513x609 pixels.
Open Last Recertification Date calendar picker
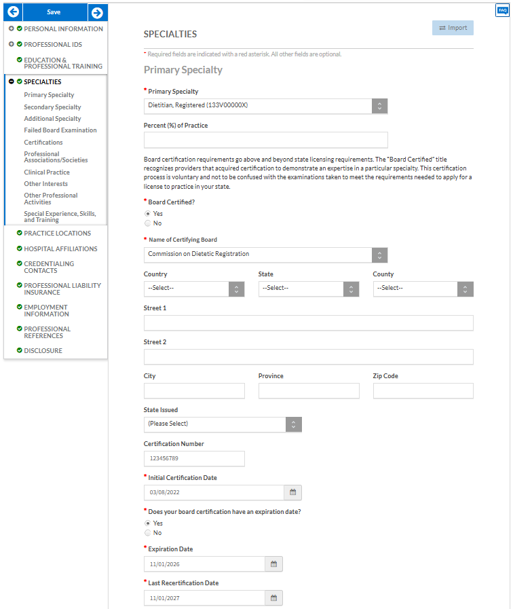tap(274, 598)
